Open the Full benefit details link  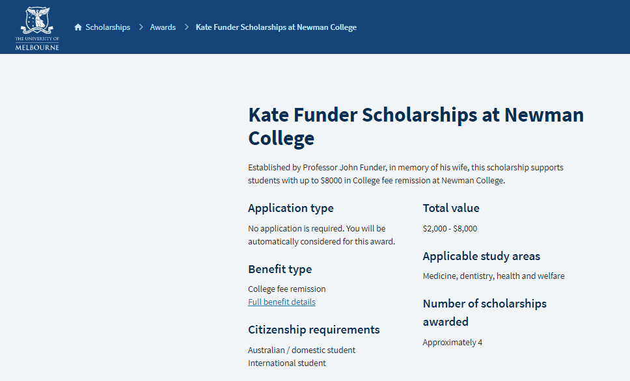click(282, 302)
